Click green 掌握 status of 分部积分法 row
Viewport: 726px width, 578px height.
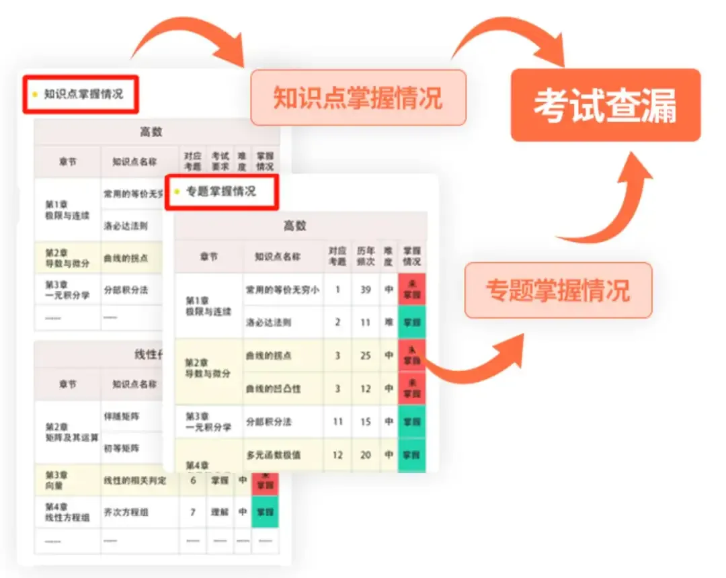411,421
